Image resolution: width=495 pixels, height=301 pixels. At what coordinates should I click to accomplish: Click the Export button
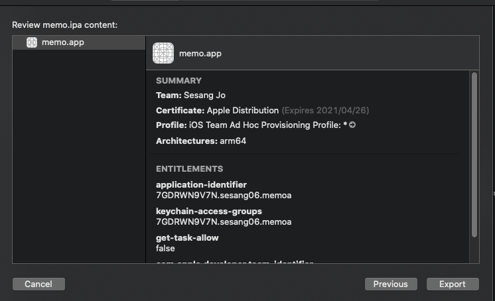click(453, 284)
